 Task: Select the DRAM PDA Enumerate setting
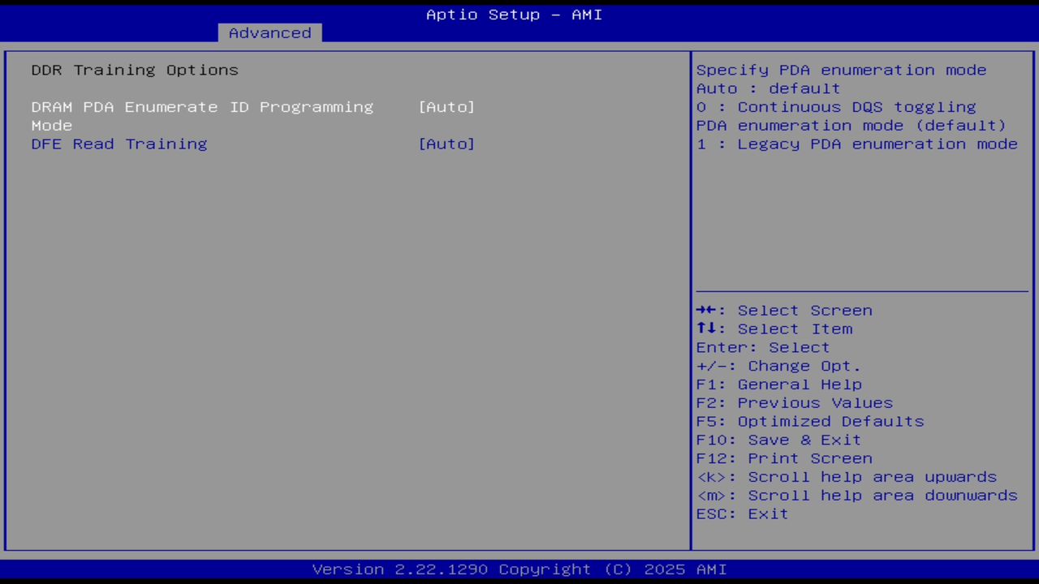[203, 106]
